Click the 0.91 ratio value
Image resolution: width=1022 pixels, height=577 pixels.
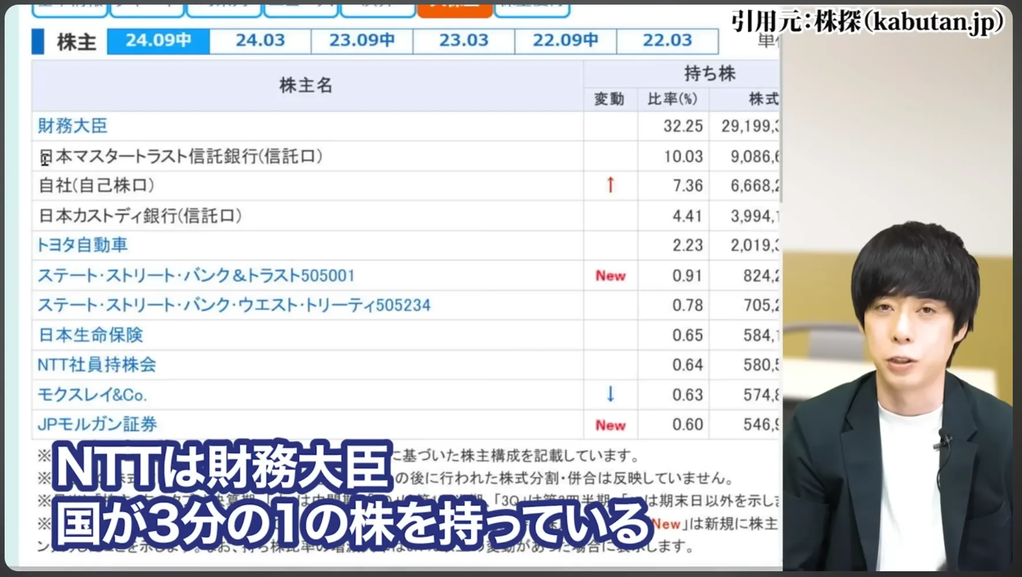point(687,276)
